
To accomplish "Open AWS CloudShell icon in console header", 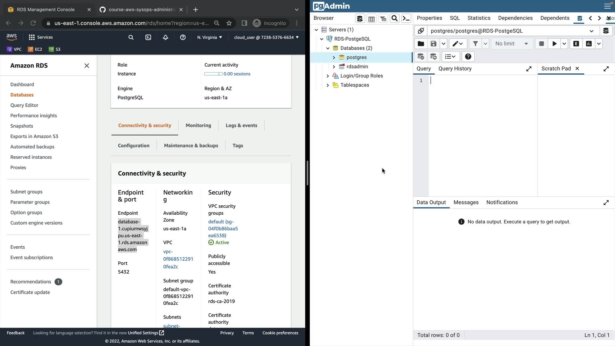I will click(148, 37).
